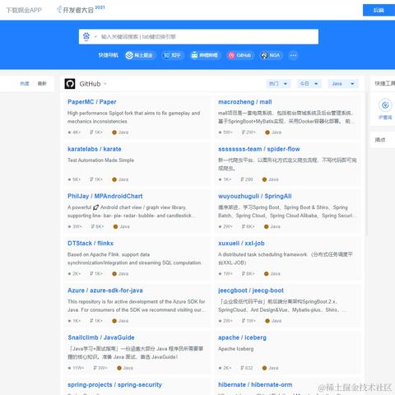Image resolution: width=395 pixels, height=395 pixels.
Task: Open the 快捷工具 panel header at right
Action: coord(385,83)
